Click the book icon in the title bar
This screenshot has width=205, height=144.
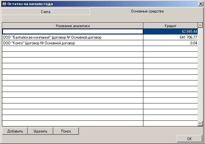[4, 4]
